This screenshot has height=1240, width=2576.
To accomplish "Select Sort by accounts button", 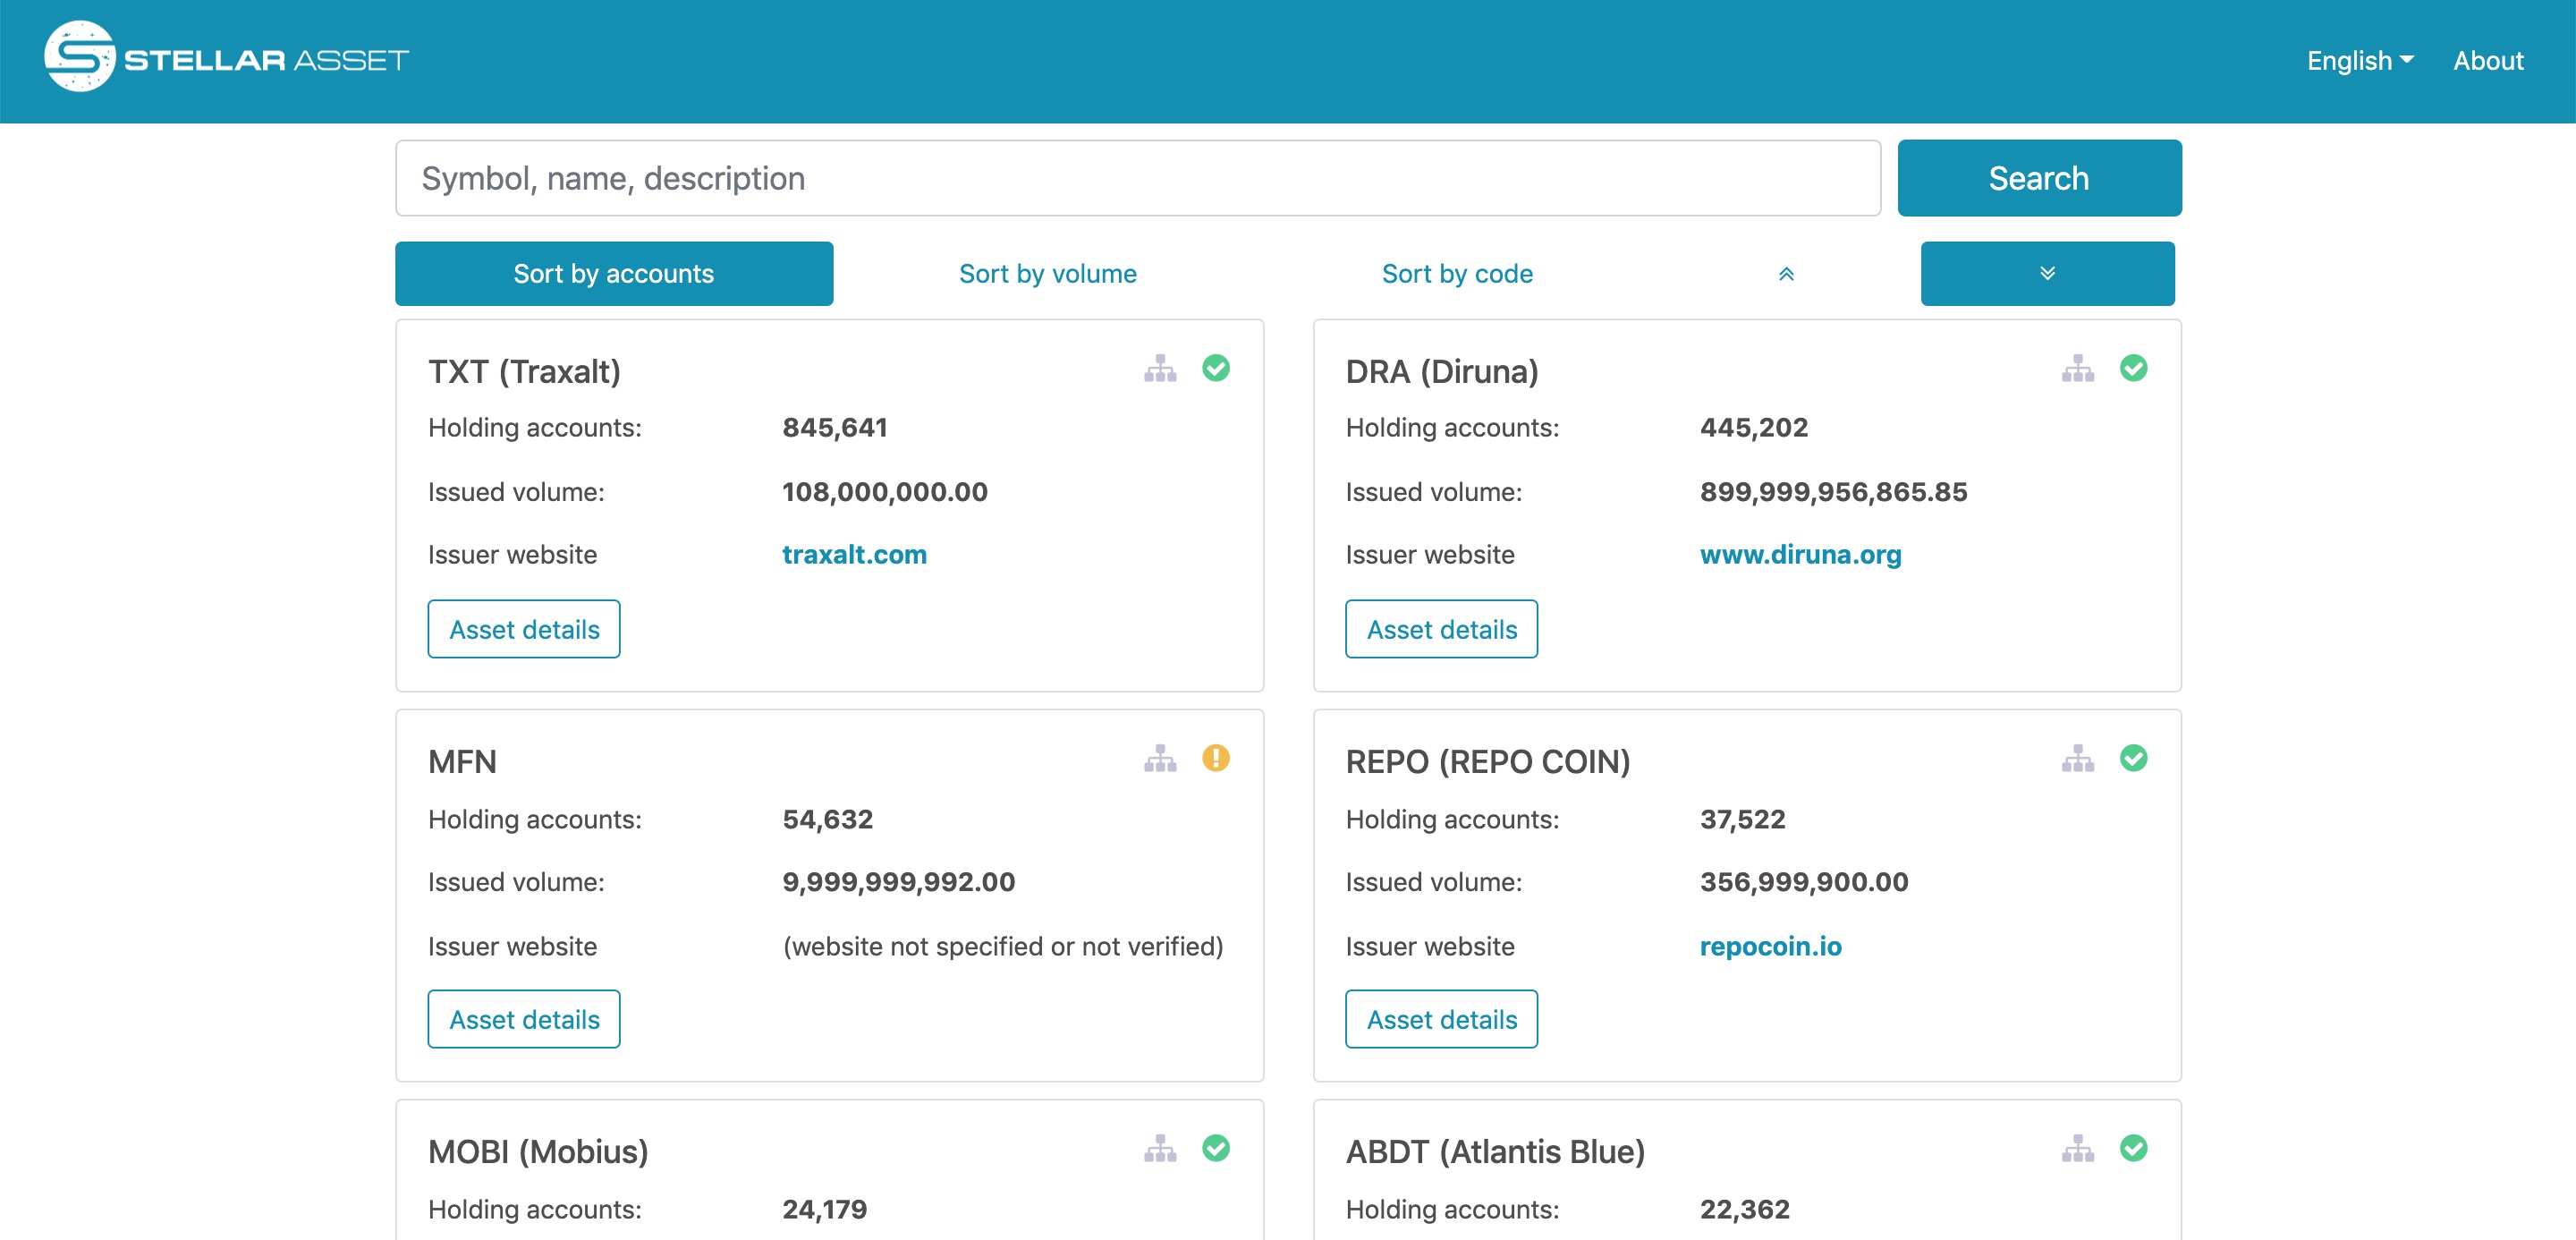I will pos(613,273).
